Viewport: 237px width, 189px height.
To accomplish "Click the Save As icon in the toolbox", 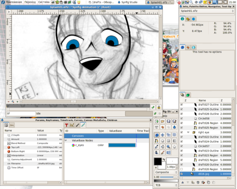I will click(x=174, y=121).
